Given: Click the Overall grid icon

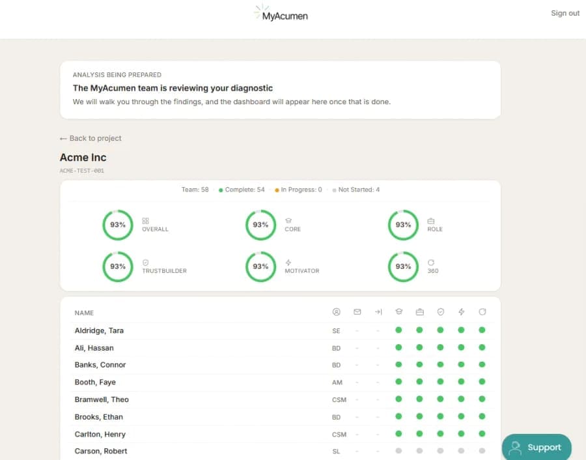Looking at the screenshot, I should 145,221.
